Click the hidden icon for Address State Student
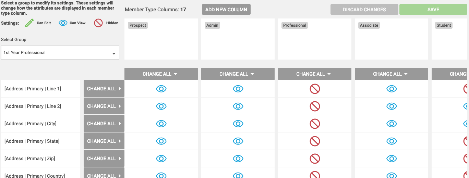This screenshot has width=469, height=178. click(466, 141)
